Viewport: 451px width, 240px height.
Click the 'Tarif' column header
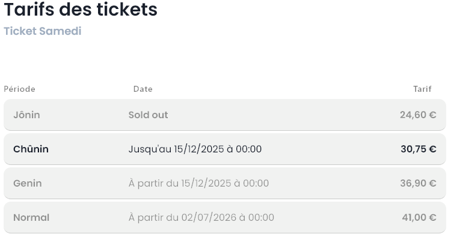(422, 89)
